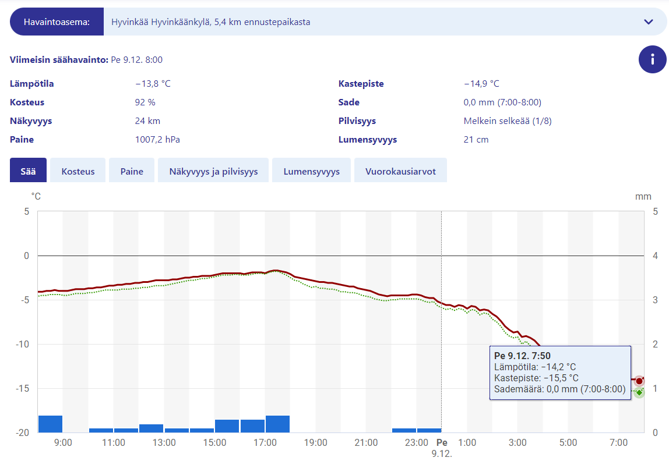Click the Pe 9.12. midnight axis label
This screenshot has width=669, height=461.
click(442, 448)
